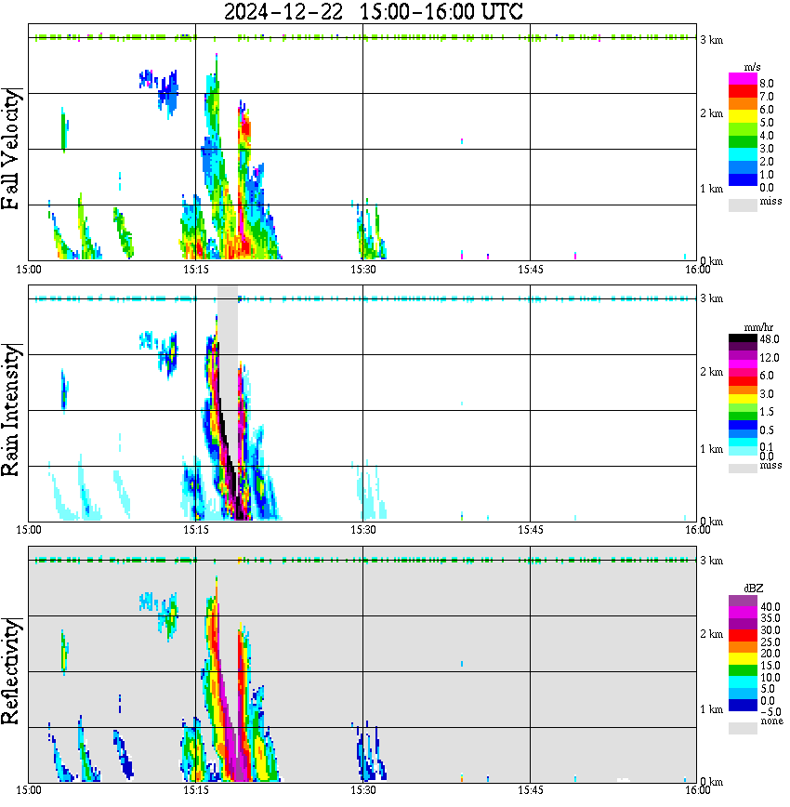This screenshot has height=807, width=790.
Task: Click the mm/hr unit label above rain legend
Action: click(x=758, y=328)
